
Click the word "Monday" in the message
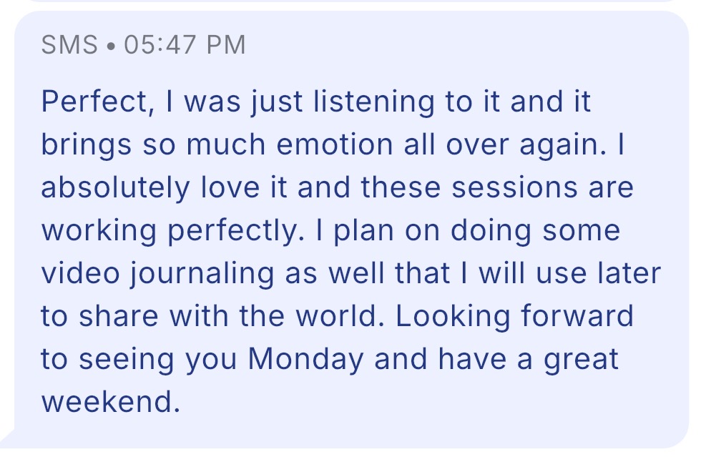305,360
